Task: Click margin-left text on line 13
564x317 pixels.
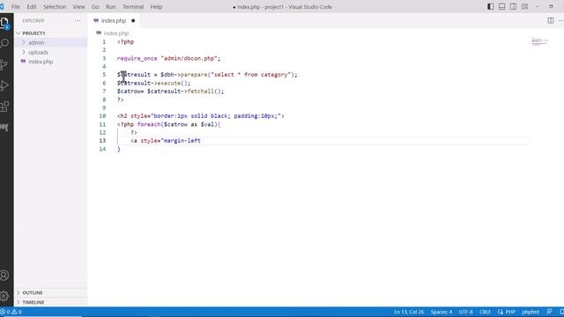Action: [x=182, y=141]
